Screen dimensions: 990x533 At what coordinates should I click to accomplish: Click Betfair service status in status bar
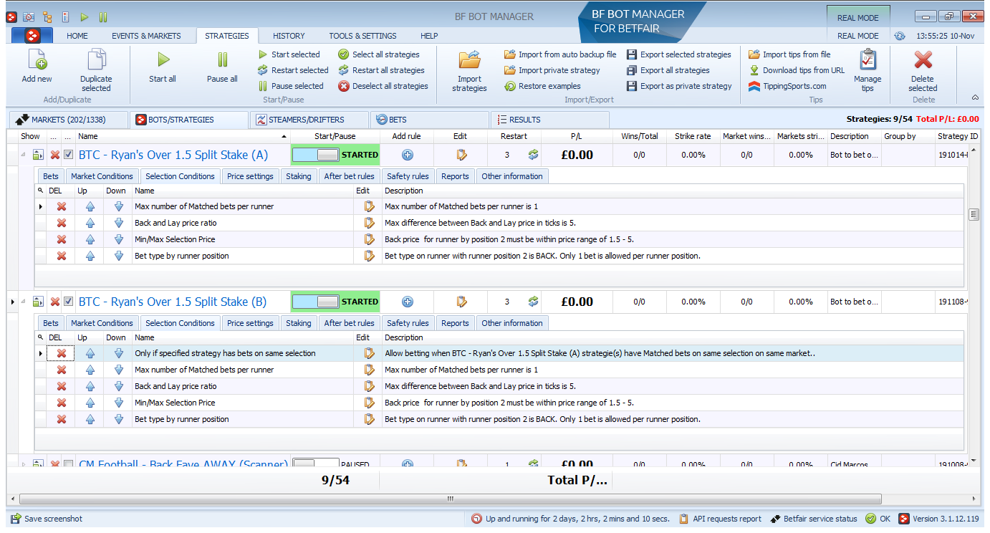tap(814, 519)
